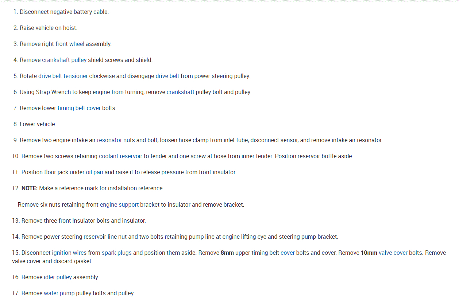The image size is (459, 304).
Task: Open the "water pump" link
Action: point(59,293)
